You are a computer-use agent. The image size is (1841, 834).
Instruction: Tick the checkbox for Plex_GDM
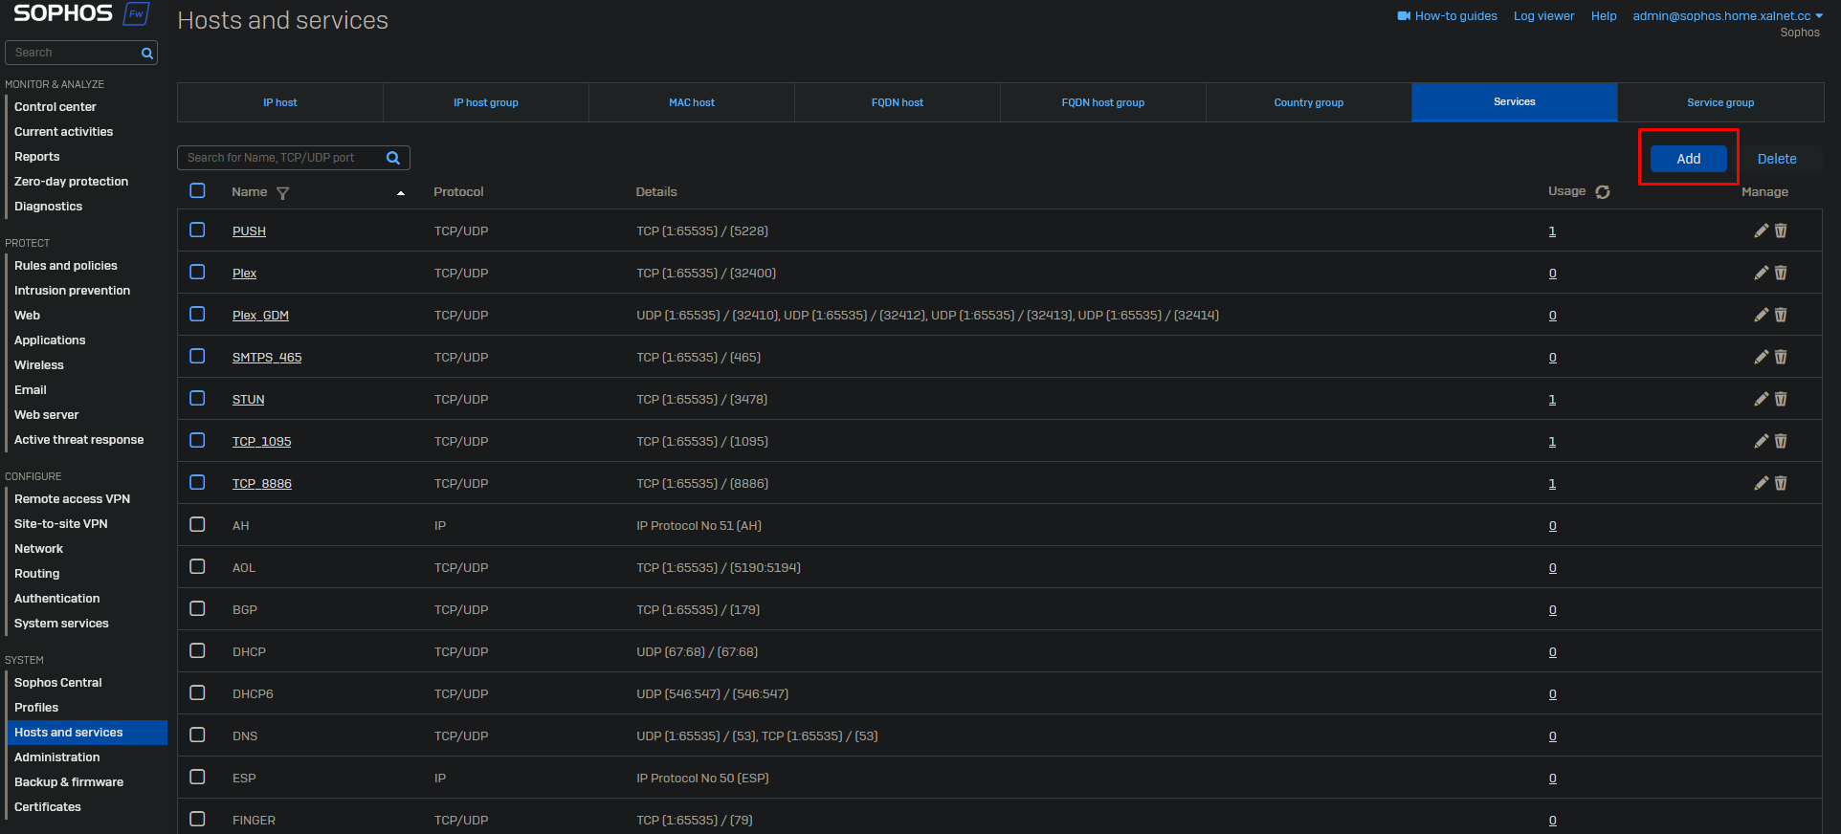pyautogui.click(x=197, y=315)
